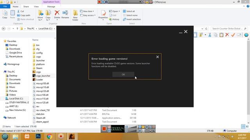The height and width of the screenshot is (140, 250).
Task: Click OK in the error dialog
Action: [x=123, y=74]
